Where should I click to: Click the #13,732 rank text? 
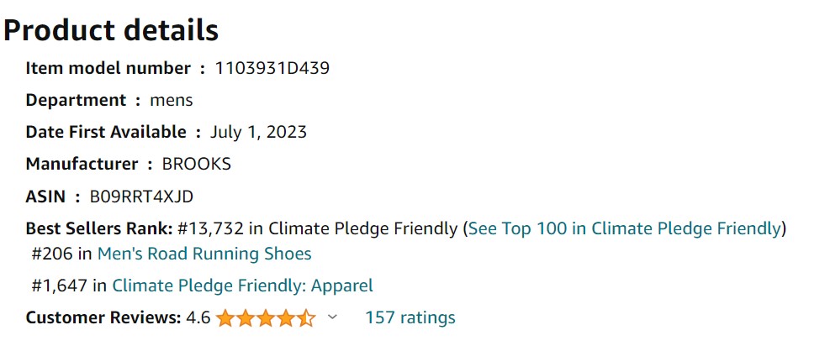(211, 228)
